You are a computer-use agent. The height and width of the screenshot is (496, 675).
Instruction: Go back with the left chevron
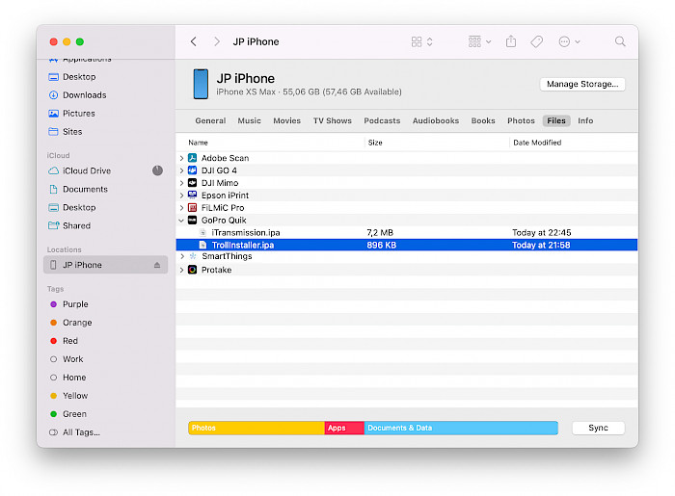click(x=194, y=41)
